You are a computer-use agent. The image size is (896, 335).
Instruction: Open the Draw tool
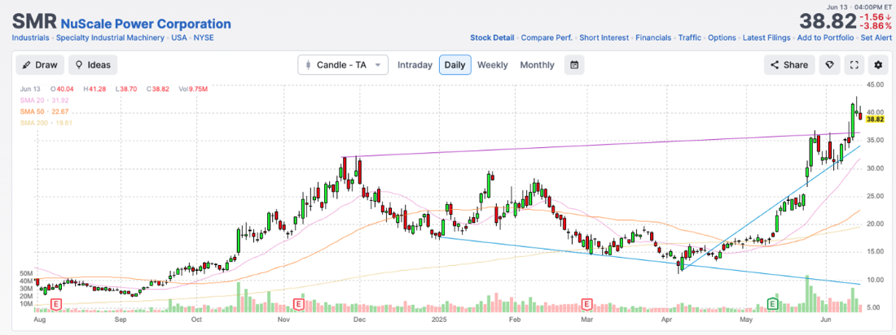[x=39, y=65]
